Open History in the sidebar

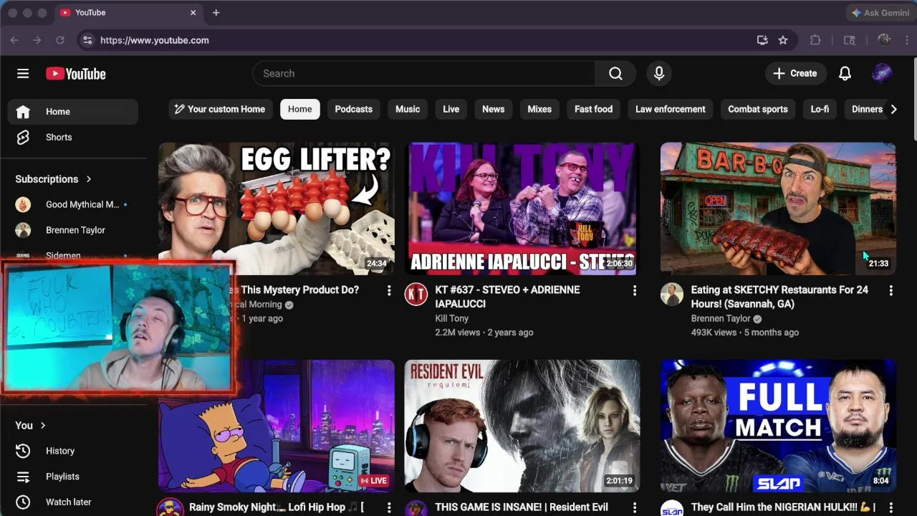click(73, 451)
